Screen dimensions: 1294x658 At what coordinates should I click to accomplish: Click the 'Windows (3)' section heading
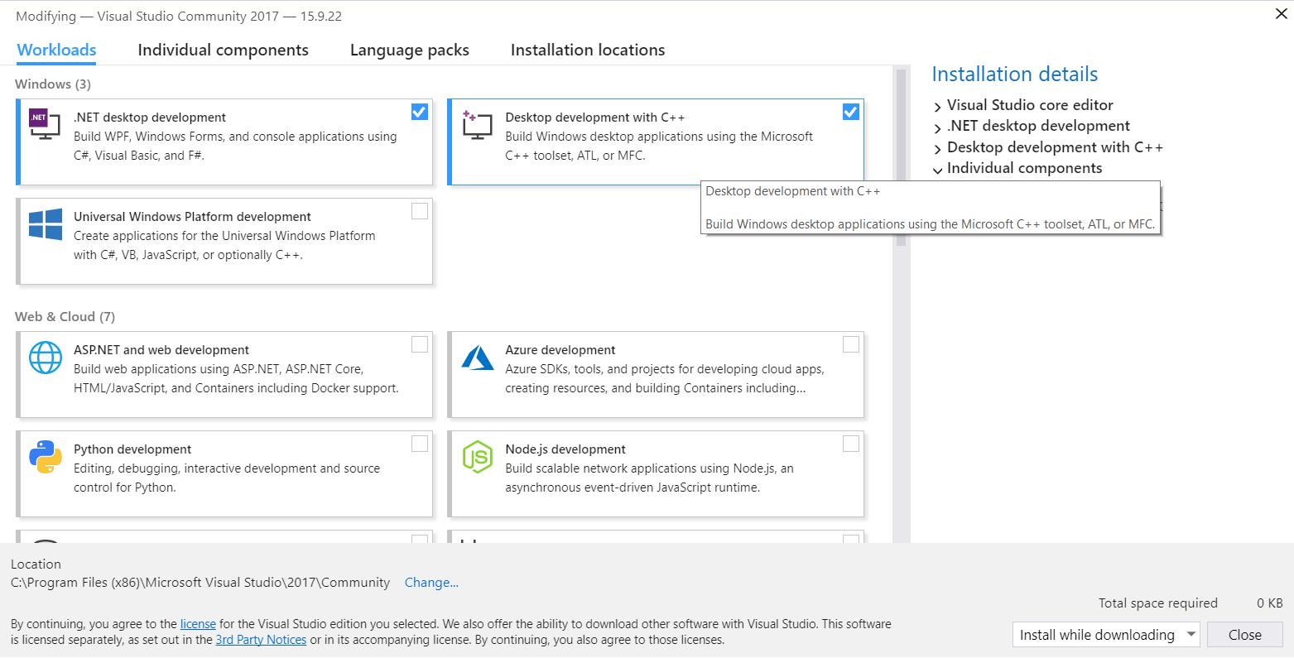[x=53, y=84]
